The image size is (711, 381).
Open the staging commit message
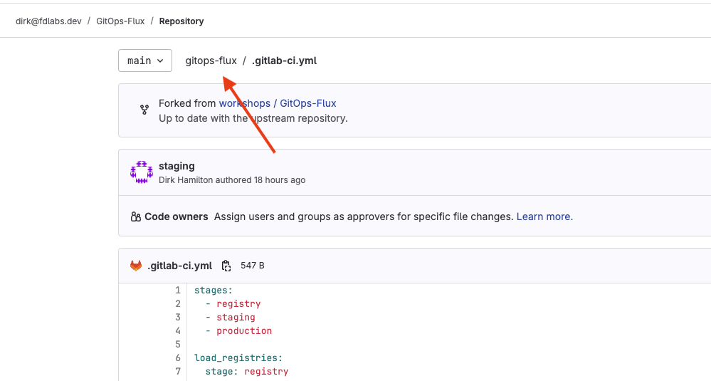point(177,166)
